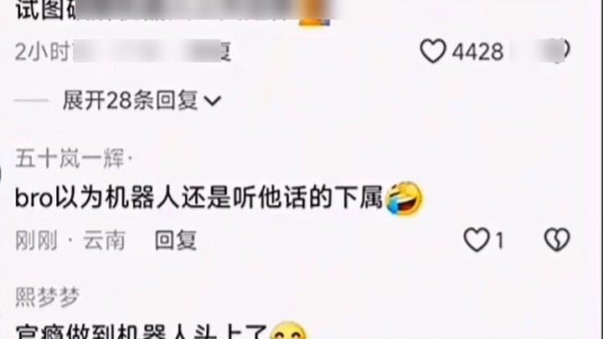Viewport: 603px width, 339px height.
Task: Tap the partially blurred 回复 of the top comment
Action: (x=225, y=52)
